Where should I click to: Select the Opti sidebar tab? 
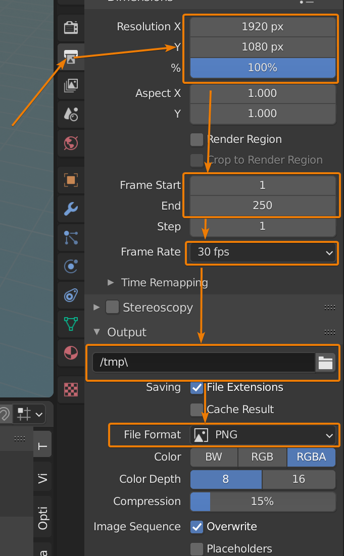coord(42,518)
